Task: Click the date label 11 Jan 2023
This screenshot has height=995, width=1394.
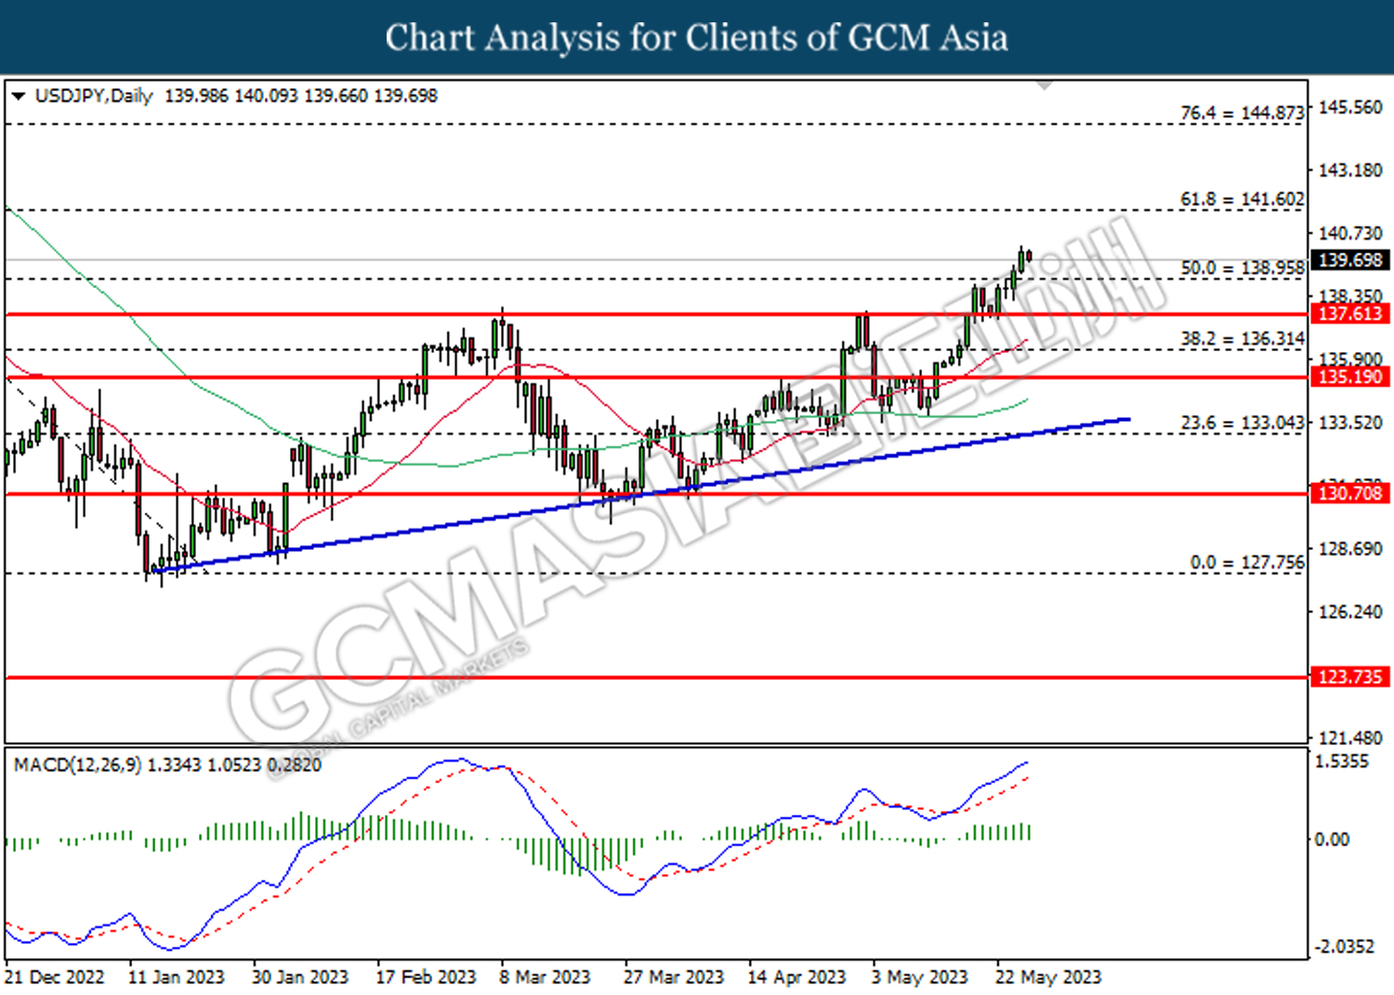Action: point(177,977)
